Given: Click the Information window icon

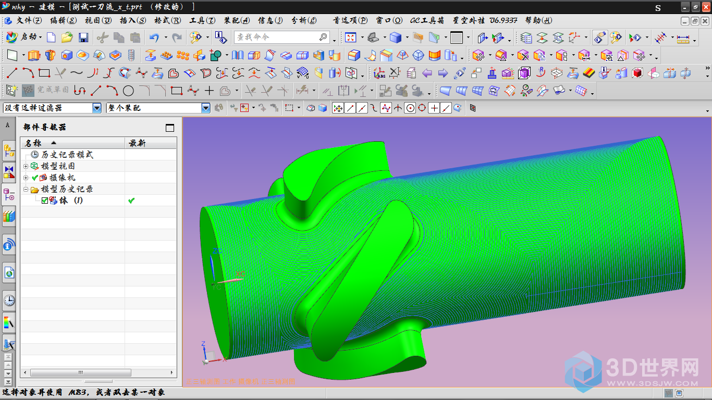Looking at the screenshot, I should coord(221,37).
